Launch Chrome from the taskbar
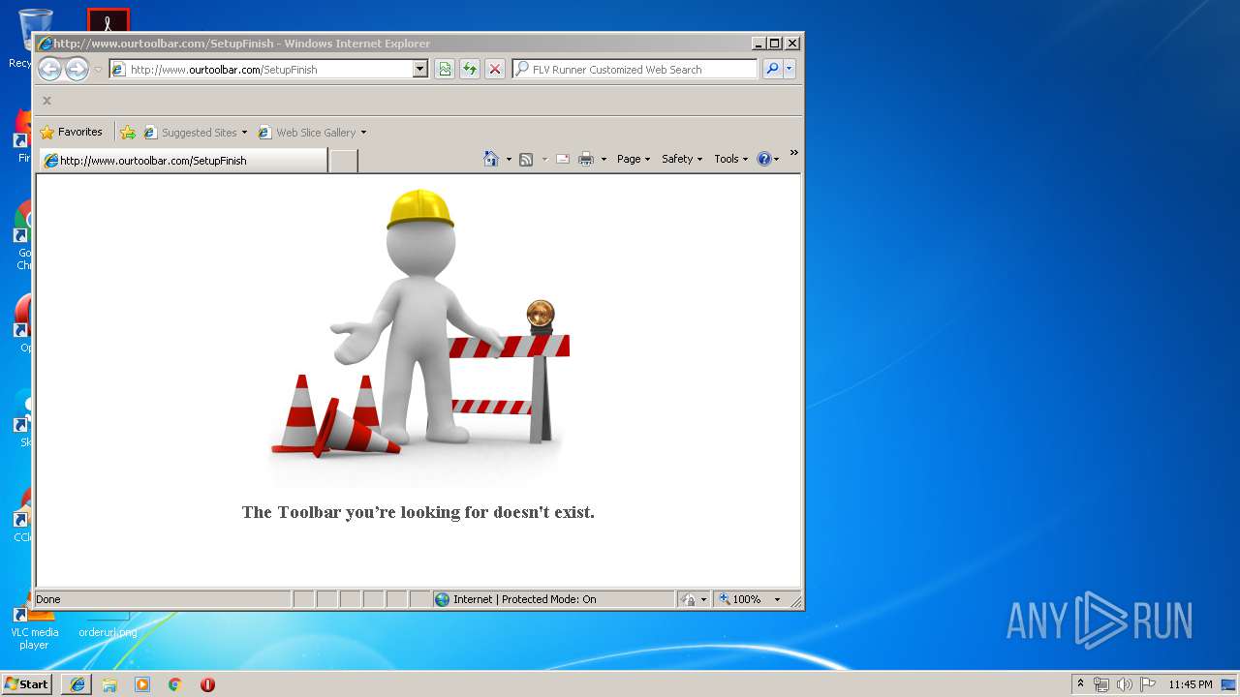Viewport: 1240px width, 697px height. pos(175,684)
